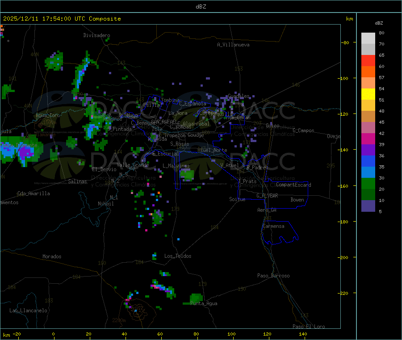The width and height of the screenshot is (402, 340).
Task: Click the 'Paso_Barroso' place label
Action: [273, 276]
